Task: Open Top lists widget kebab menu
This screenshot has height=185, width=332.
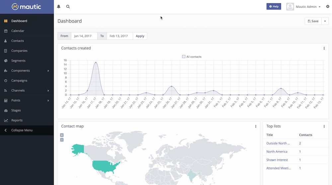Action: click(x=324, y=126)
